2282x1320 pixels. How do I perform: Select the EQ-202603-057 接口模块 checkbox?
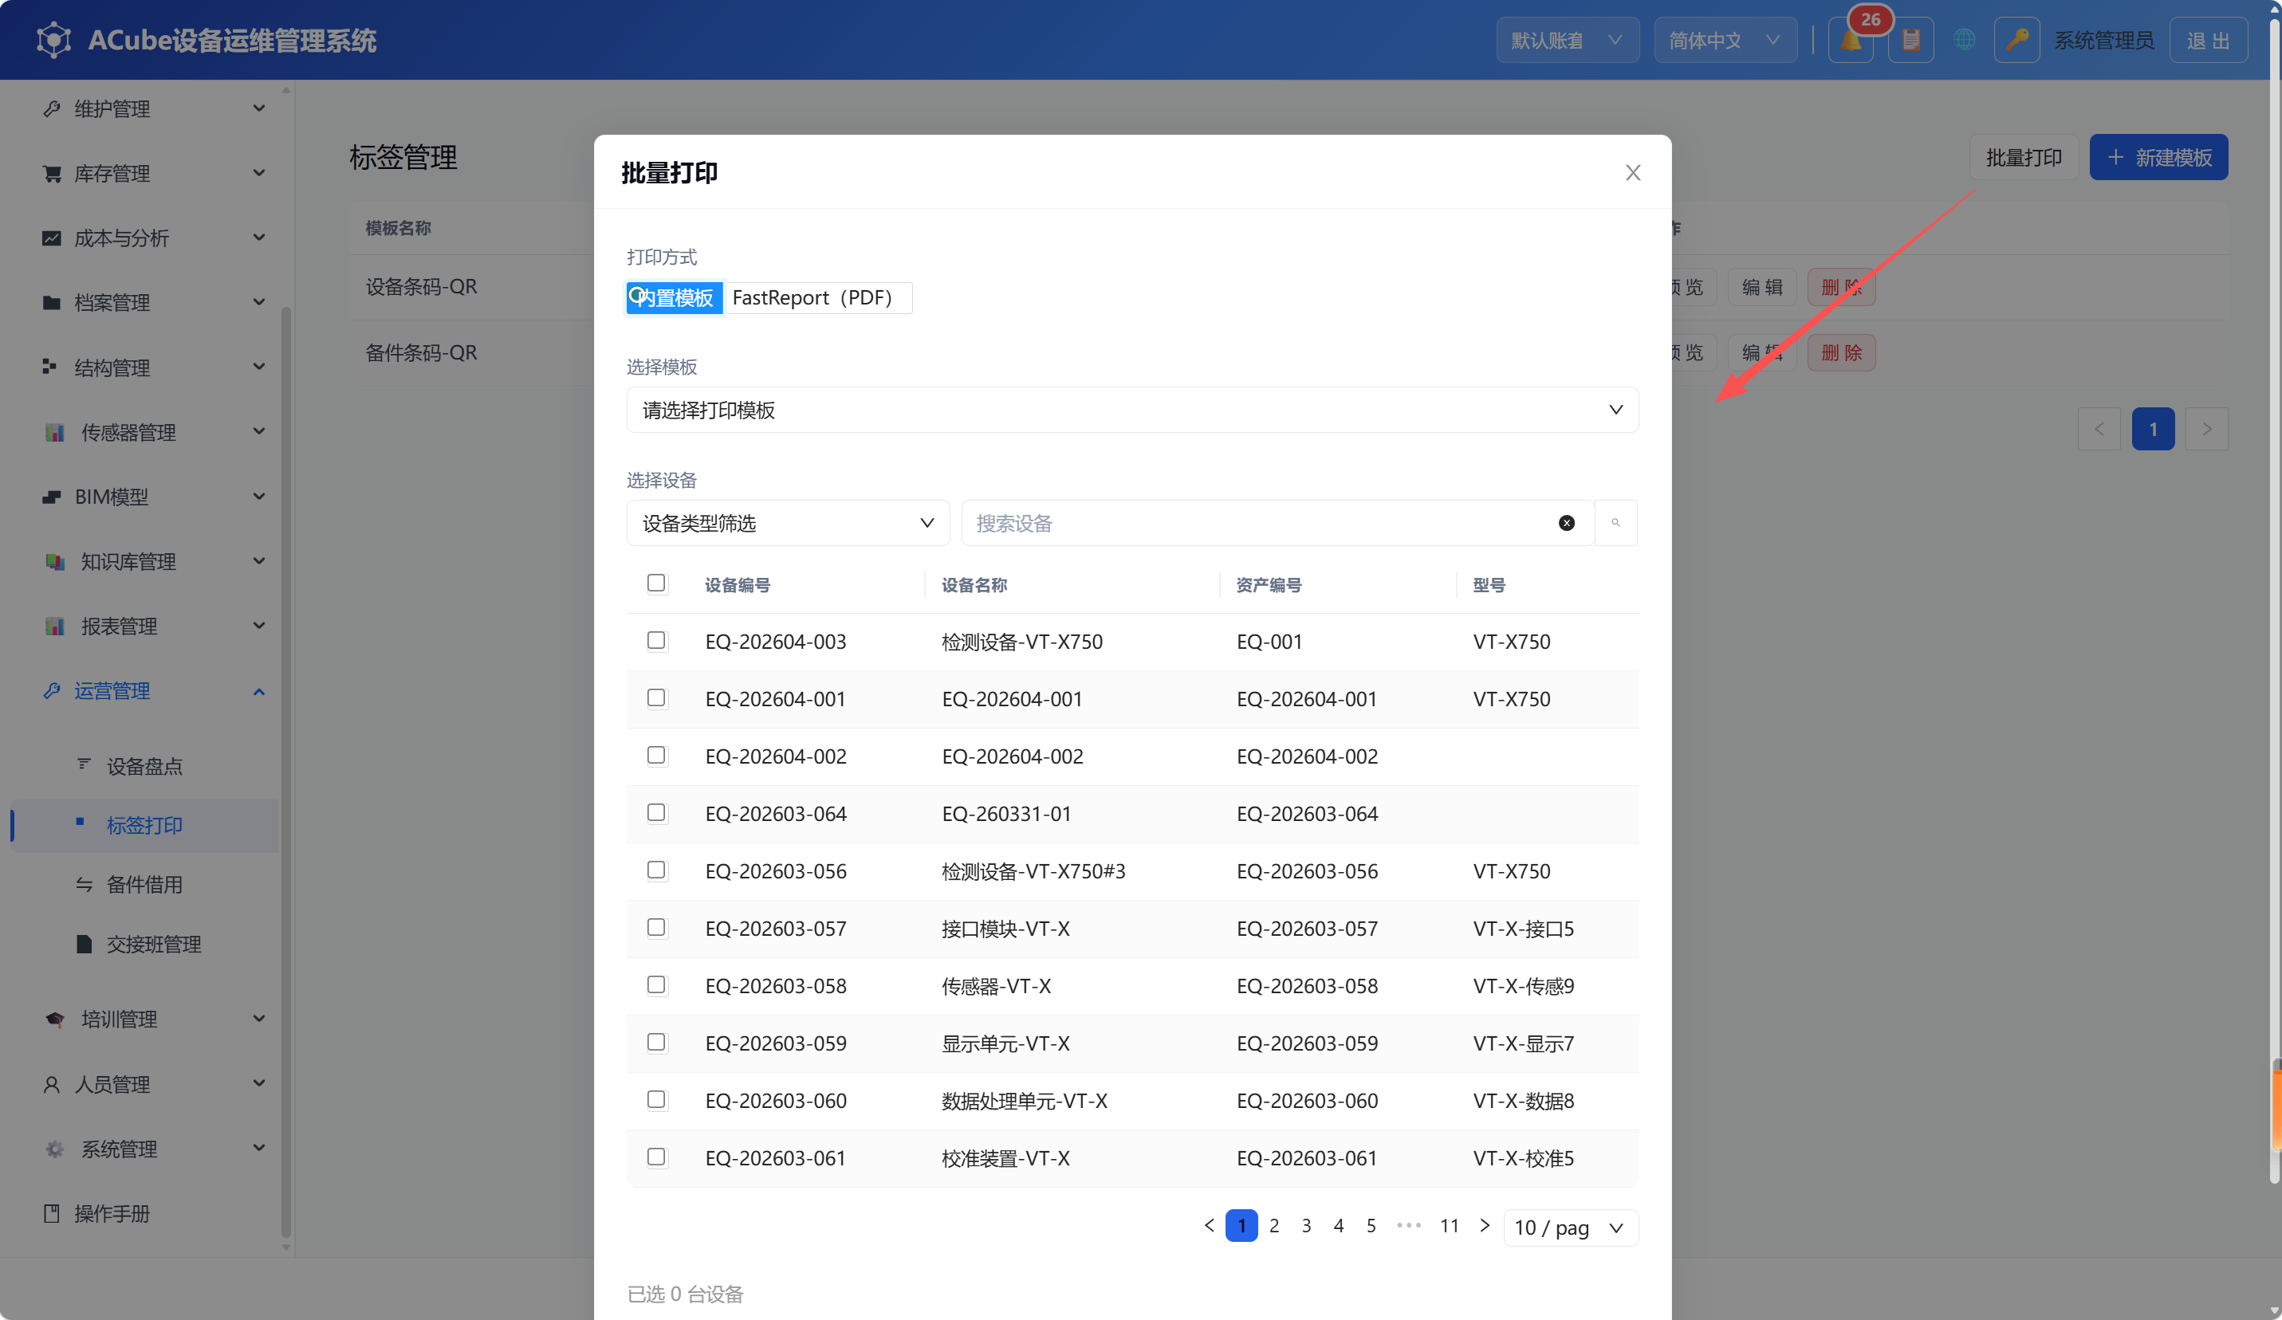coord(656,927)
